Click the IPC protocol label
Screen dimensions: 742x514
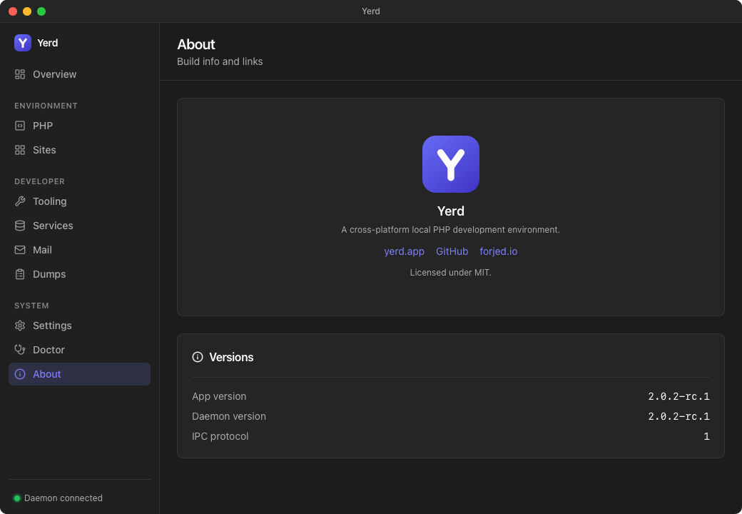pyautogui.click(x=220, y=436)
